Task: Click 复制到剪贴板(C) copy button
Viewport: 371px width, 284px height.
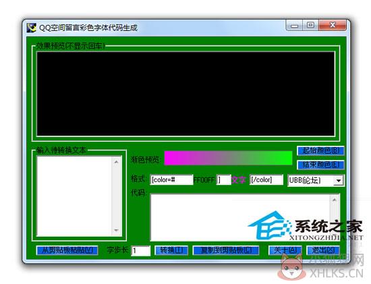Action: click(x=226, y=250)
